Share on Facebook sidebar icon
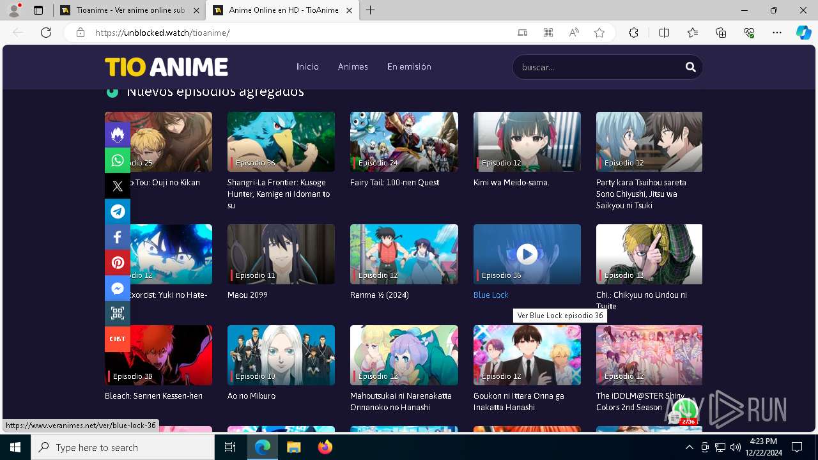The width and height of the screenshot is (818, 460). [118, 237]
